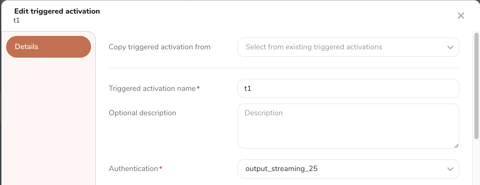Click the copy-from dropdown chevron arrow
The width and height of the screenshot is (480, 185).
(x=450, y=47)
